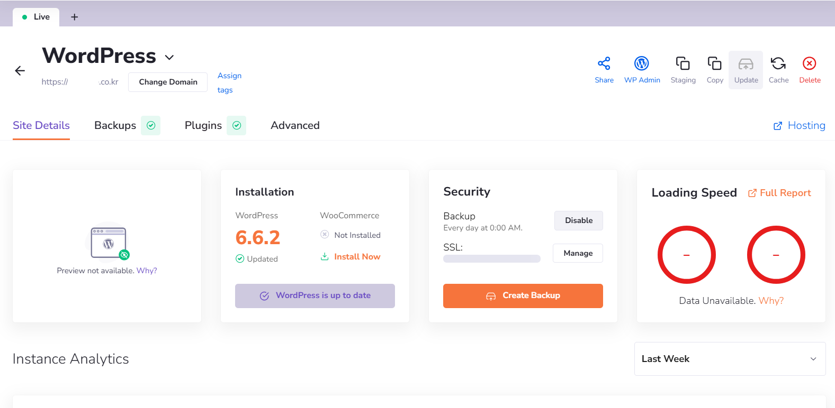Click the site URL ending in .co.kr

coord(80,82)
